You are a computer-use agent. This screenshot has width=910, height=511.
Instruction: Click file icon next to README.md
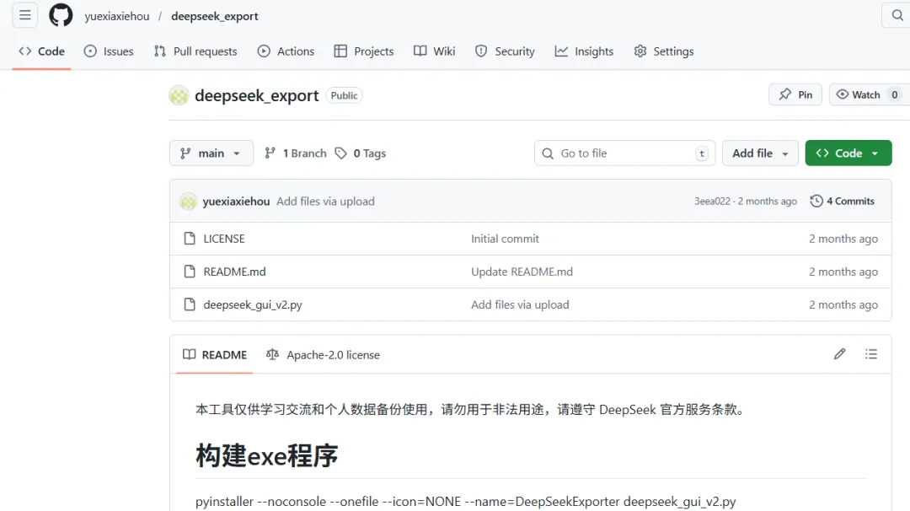pyautogui.click(x=190, y=272)
